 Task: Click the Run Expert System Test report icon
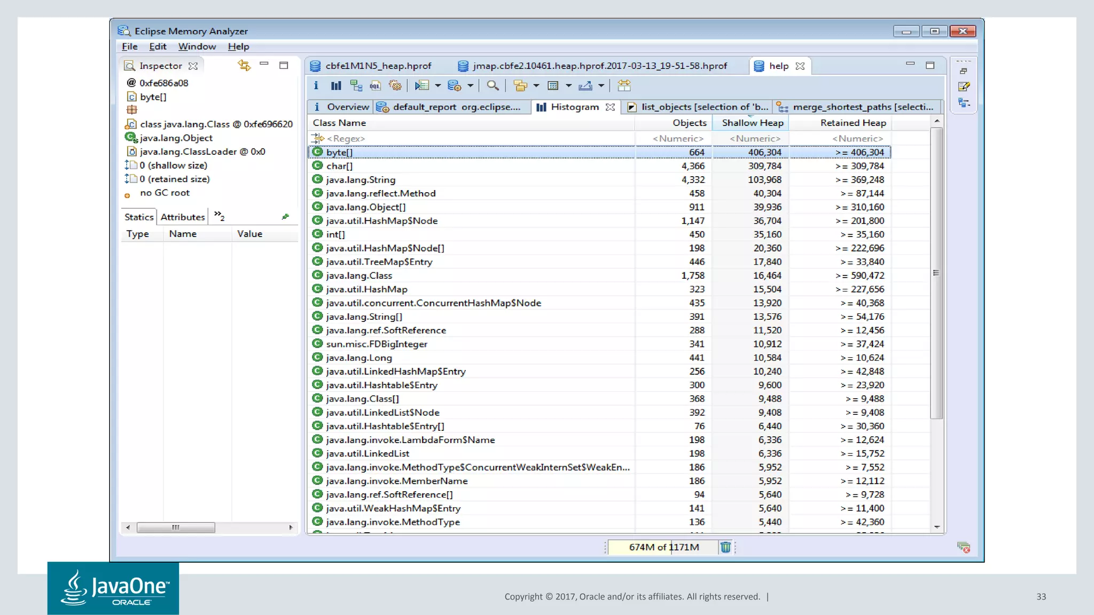point(422,85)
